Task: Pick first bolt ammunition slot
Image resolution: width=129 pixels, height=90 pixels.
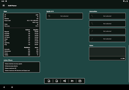Action: point(107,31)
